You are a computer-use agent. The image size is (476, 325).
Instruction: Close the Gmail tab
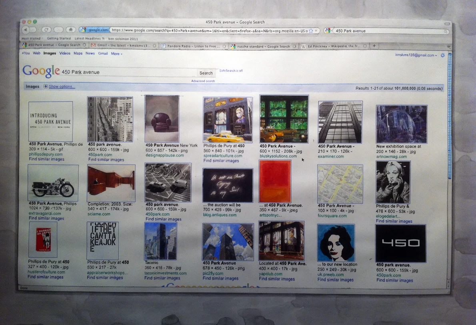pyautogui.click(x=154, y=46)
